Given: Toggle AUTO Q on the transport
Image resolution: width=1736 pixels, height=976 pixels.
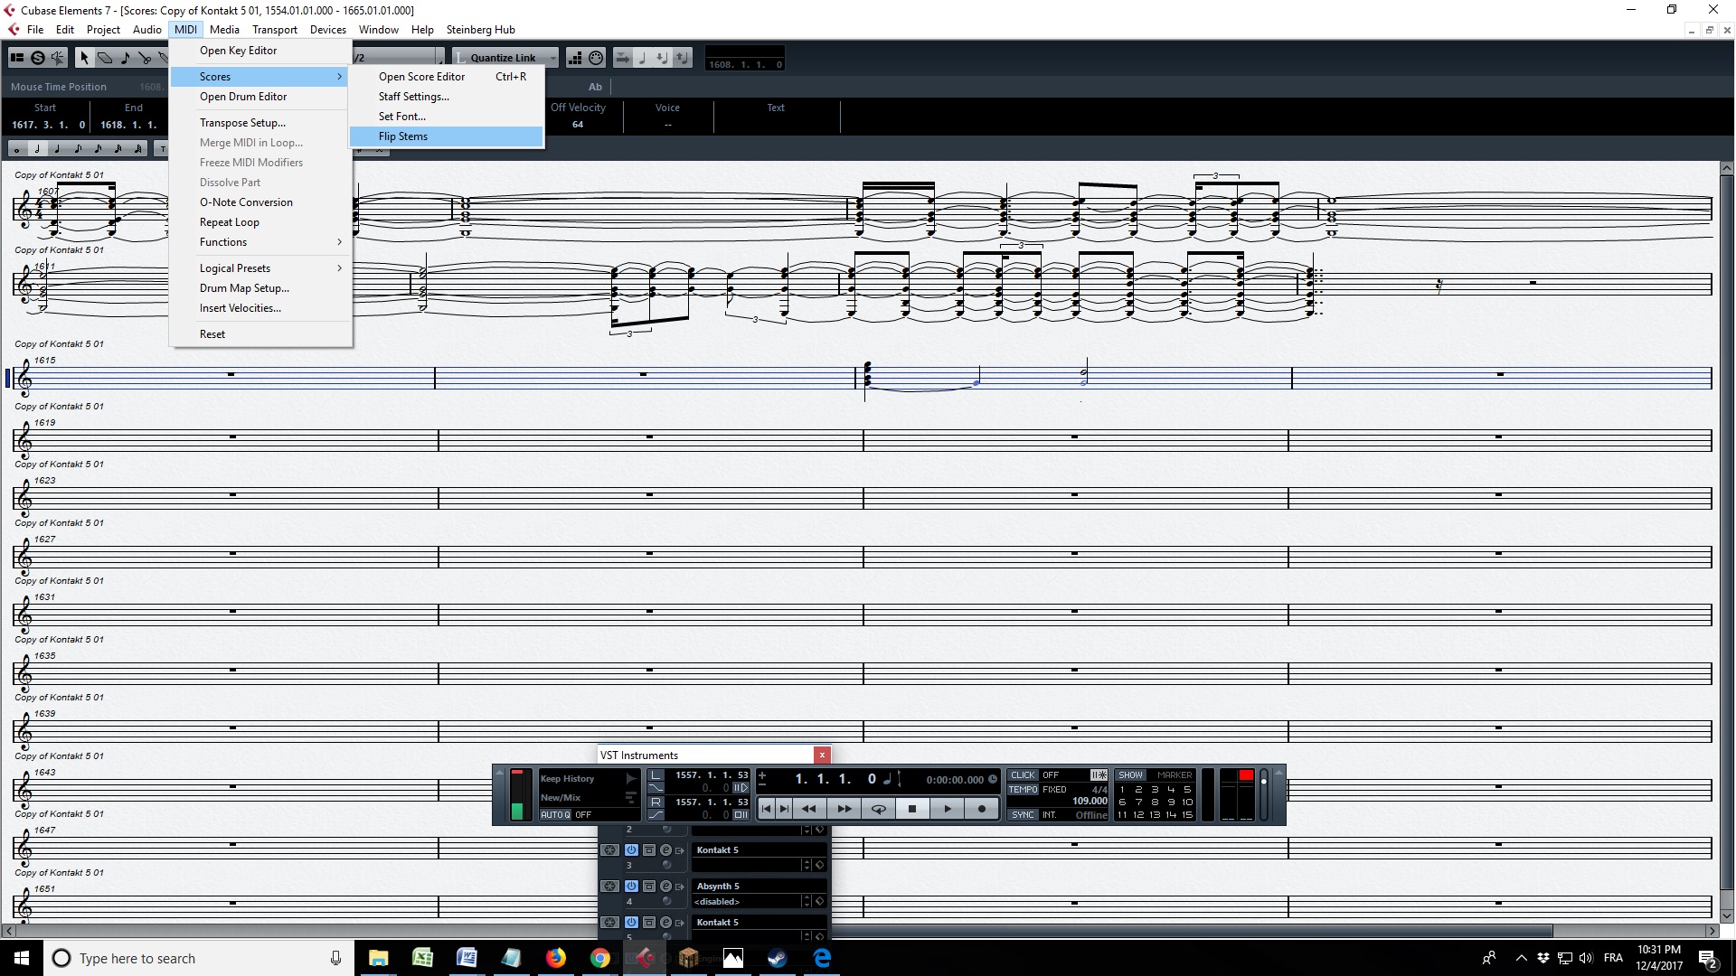Looking at the screenshot, I should (x=555, y=815).
